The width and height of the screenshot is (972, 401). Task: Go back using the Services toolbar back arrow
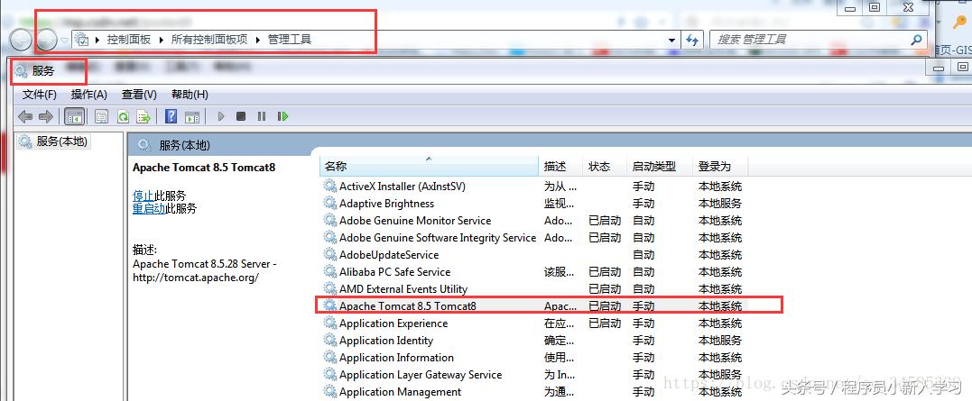pyautogui.click(x=24, y=115)
